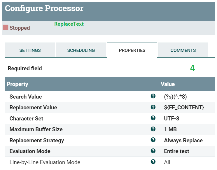Click the red Stopped status indicator

(x=6, y=28)
